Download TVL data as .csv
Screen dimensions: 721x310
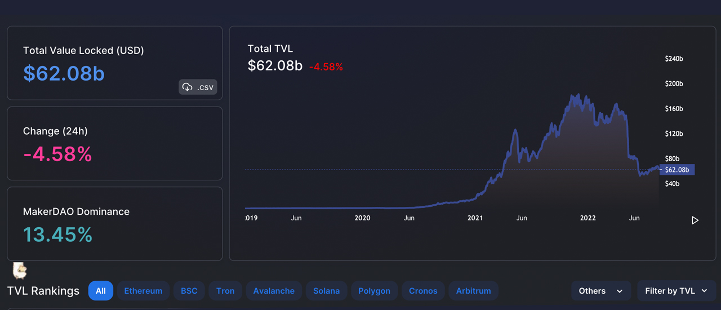(x=198, y=87)
